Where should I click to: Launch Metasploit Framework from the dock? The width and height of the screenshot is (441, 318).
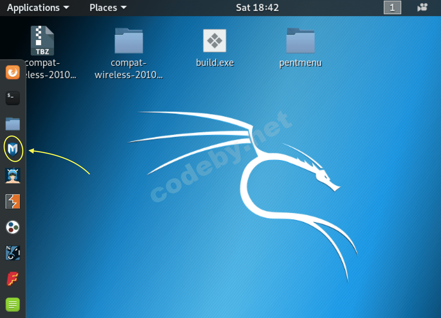click(x=13, y=149)
